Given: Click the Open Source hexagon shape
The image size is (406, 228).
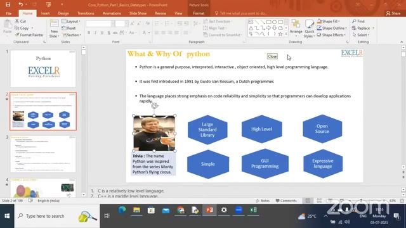Looking at the screenshot, I should coord(322,129).
